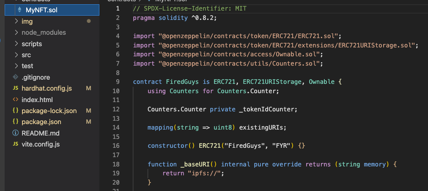Open package-lock.json file

(x=49, y=111)
